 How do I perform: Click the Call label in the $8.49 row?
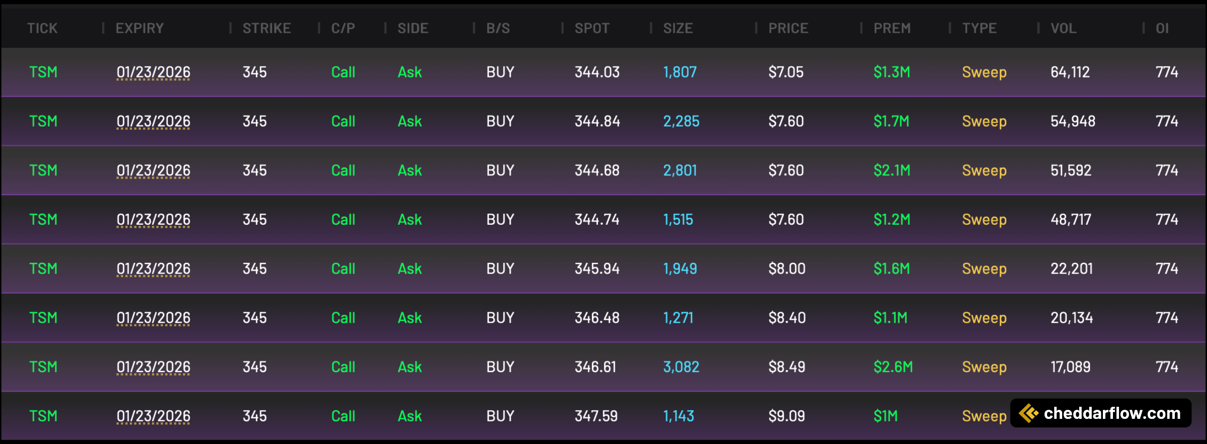click(x=343, y=367)
